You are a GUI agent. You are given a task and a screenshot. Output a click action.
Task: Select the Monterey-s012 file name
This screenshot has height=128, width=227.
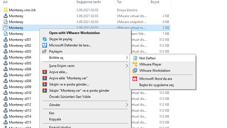click(x=20, y=105)
